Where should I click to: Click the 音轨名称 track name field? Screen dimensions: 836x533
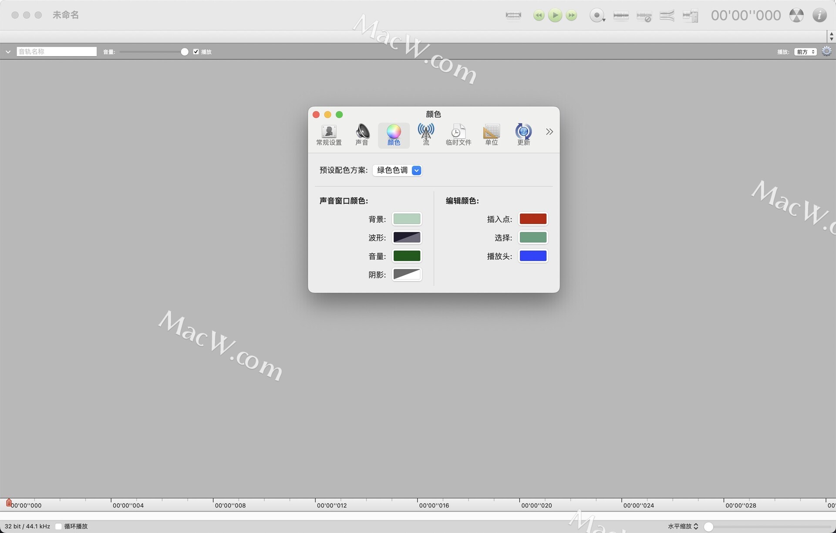[57, 52]
